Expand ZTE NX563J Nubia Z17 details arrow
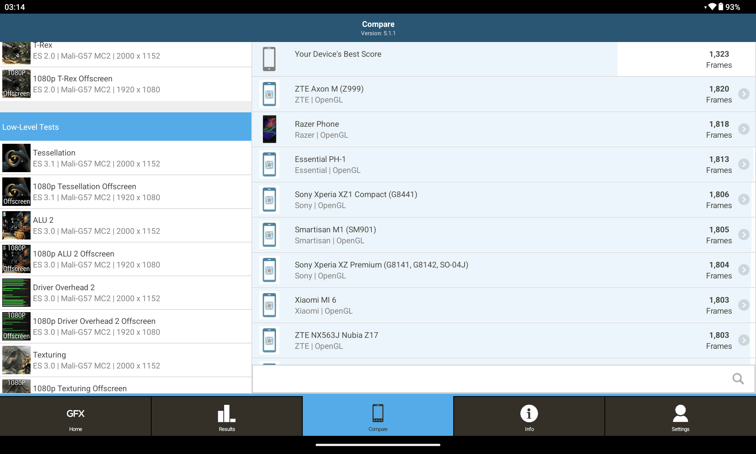This screenshot has height=454, width=756. (744, 340)
